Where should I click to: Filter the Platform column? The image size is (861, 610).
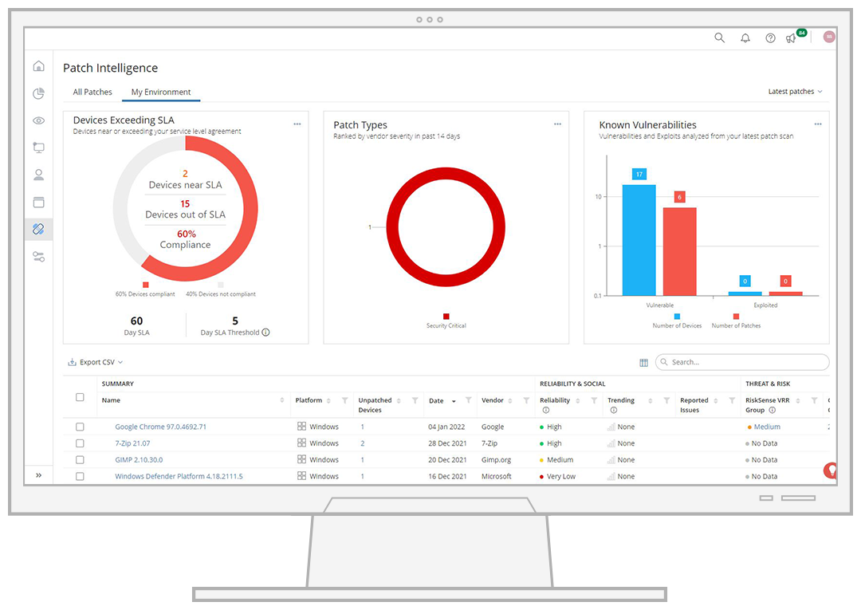[345, 401]
